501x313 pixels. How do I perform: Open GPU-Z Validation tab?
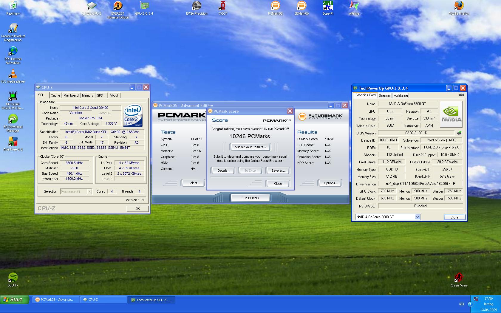point(401,96)
